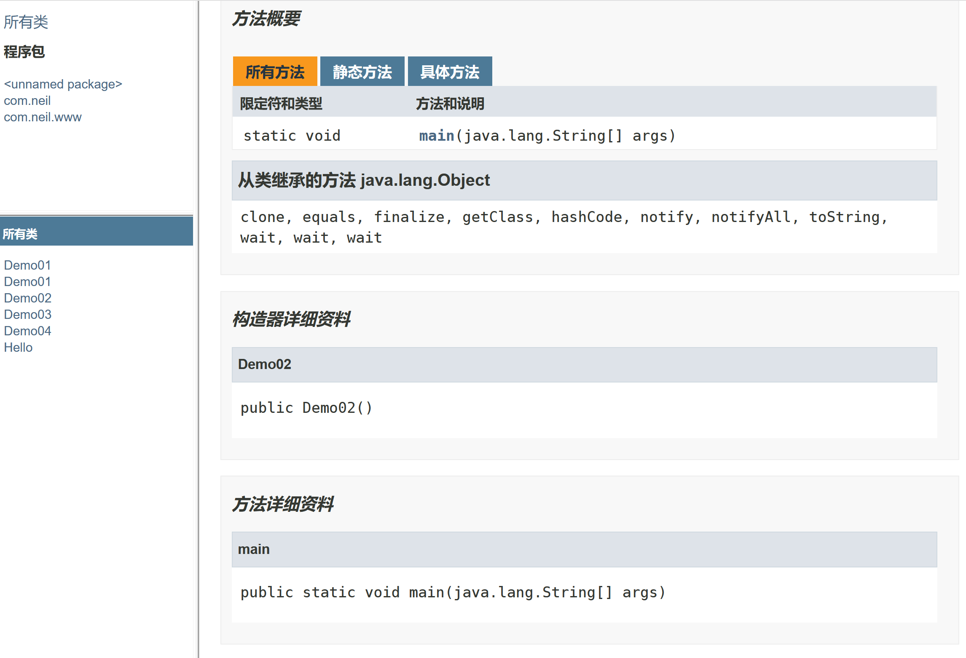The width and height of the screenshot is (966, 658).
Task: Select the 所有方法 tab
Action: (275, 72)
